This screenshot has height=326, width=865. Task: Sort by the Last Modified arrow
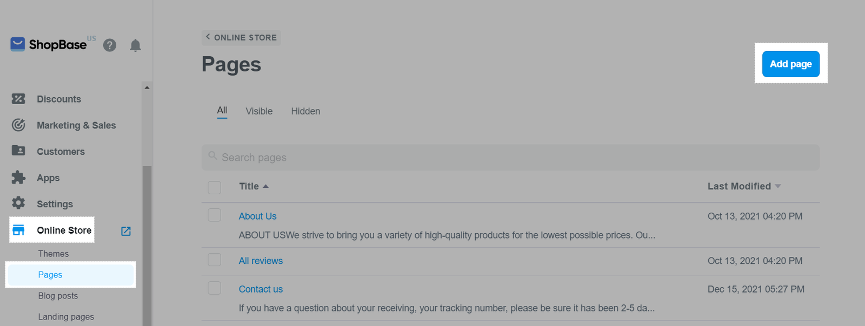click(x=778, y=186)
